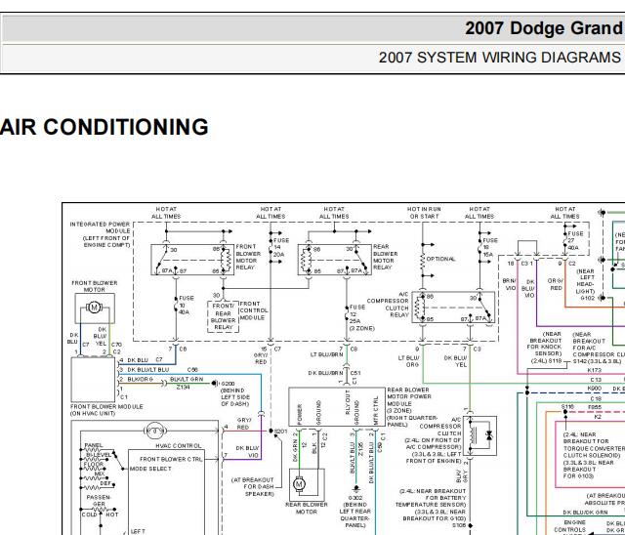625x535 pixels.
Task: Click the "2007 Dodge Grand" header title
Action: tap(544, 28)
